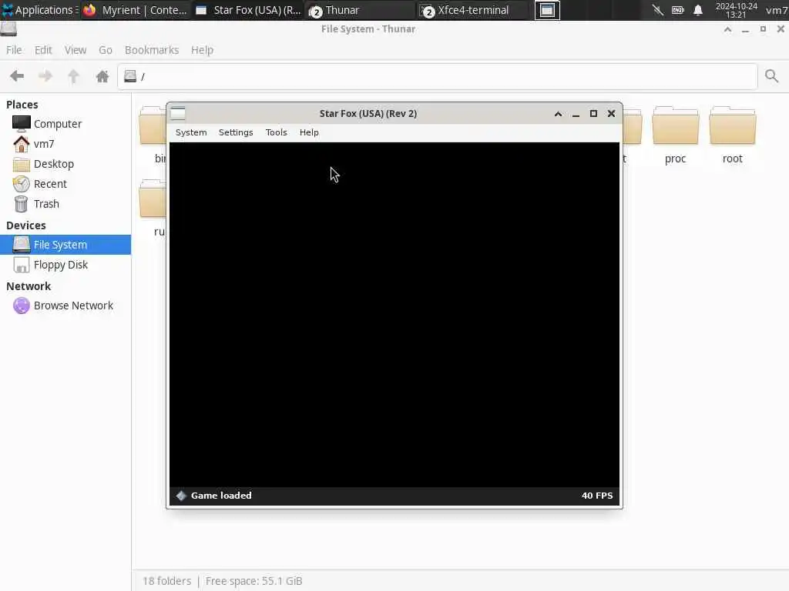Select File System under Devices
Image resolution: width=789 pixels, height=591 pixels.
click(65, 245)
